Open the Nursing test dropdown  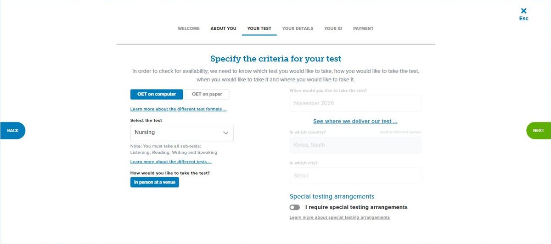point(182,133)
